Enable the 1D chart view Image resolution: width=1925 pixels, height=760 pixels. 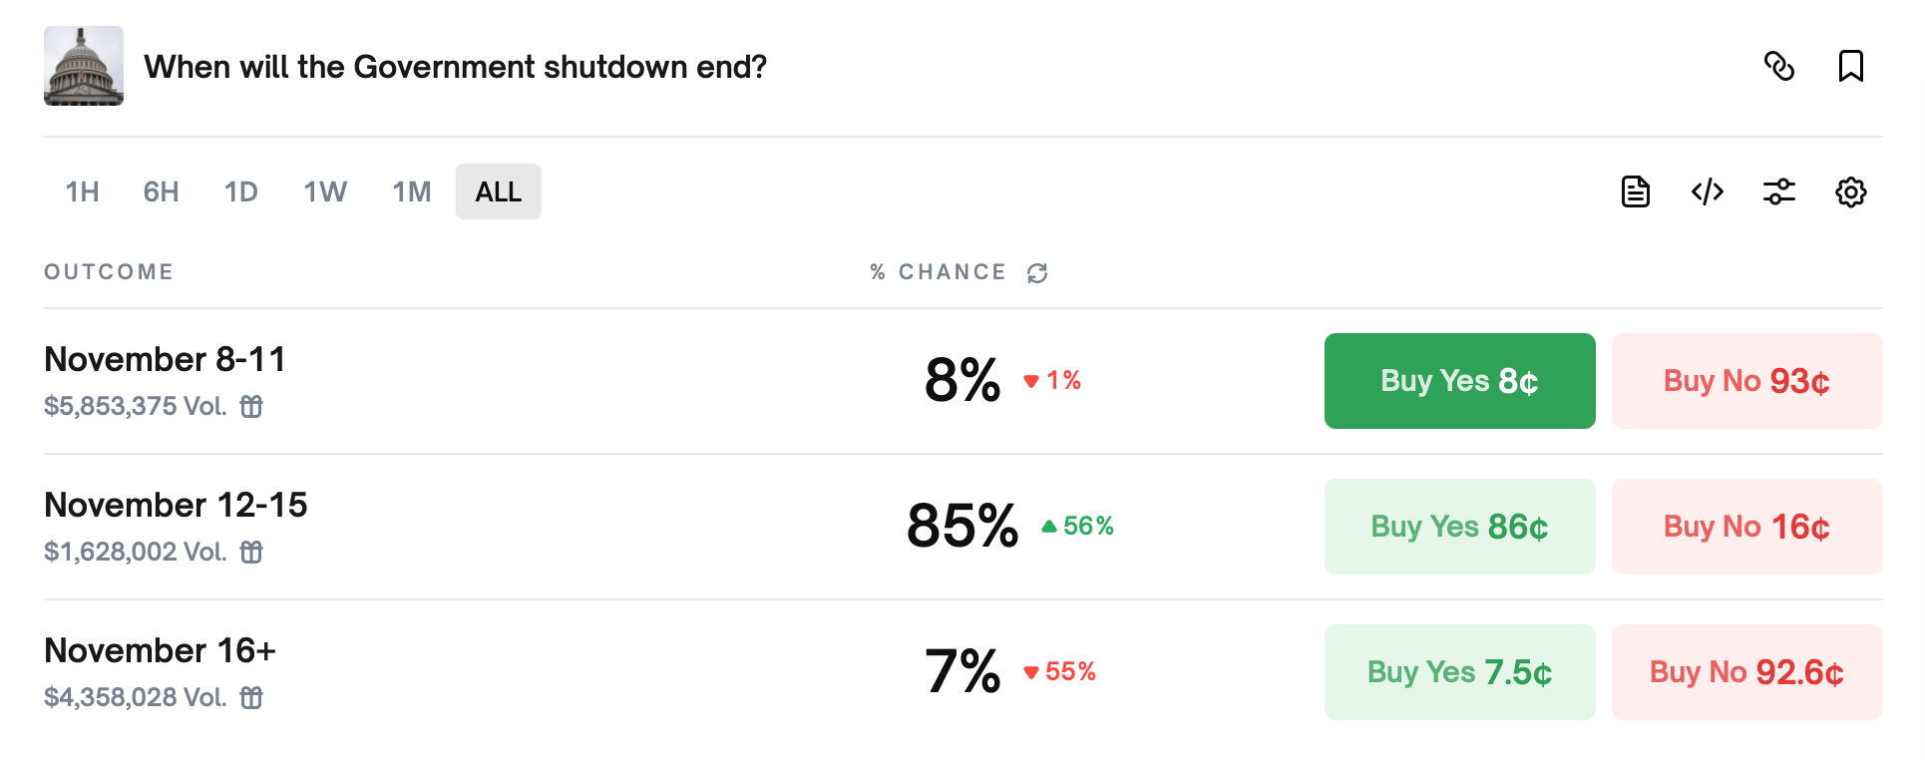pyautogui.click(x=240, y=191)
